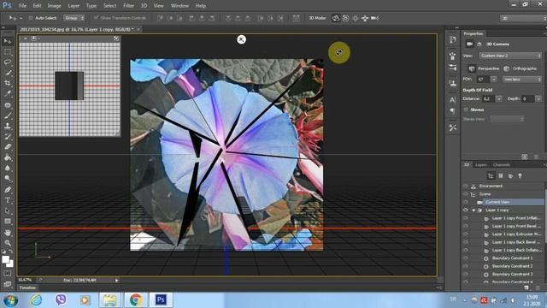Enable the Auto-Select checkbox
This screenshot has height=308, width=547.
click(31, 18)
